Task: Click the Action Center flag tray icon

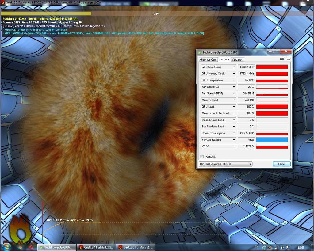Action: (x=288, y=248)
